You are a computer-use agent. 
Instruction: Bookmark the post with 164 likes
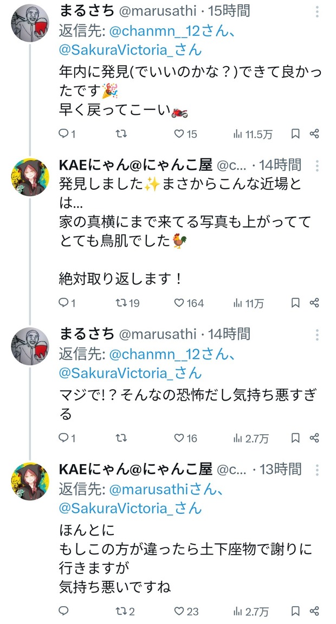pos(295,303)
